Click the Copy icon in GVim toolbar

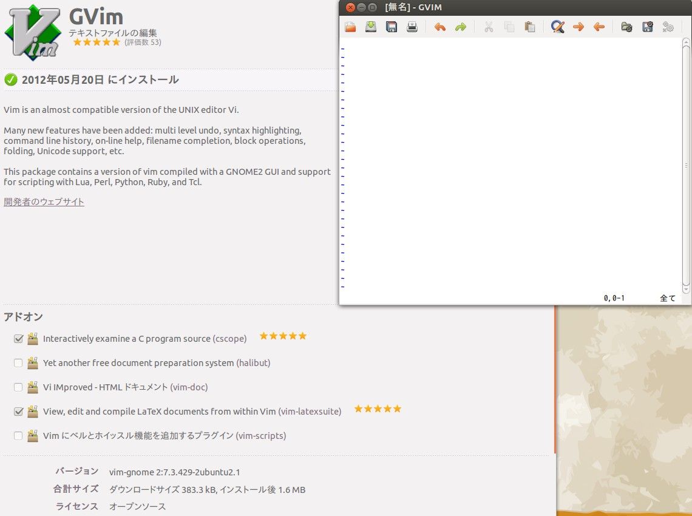coord(509,27)
